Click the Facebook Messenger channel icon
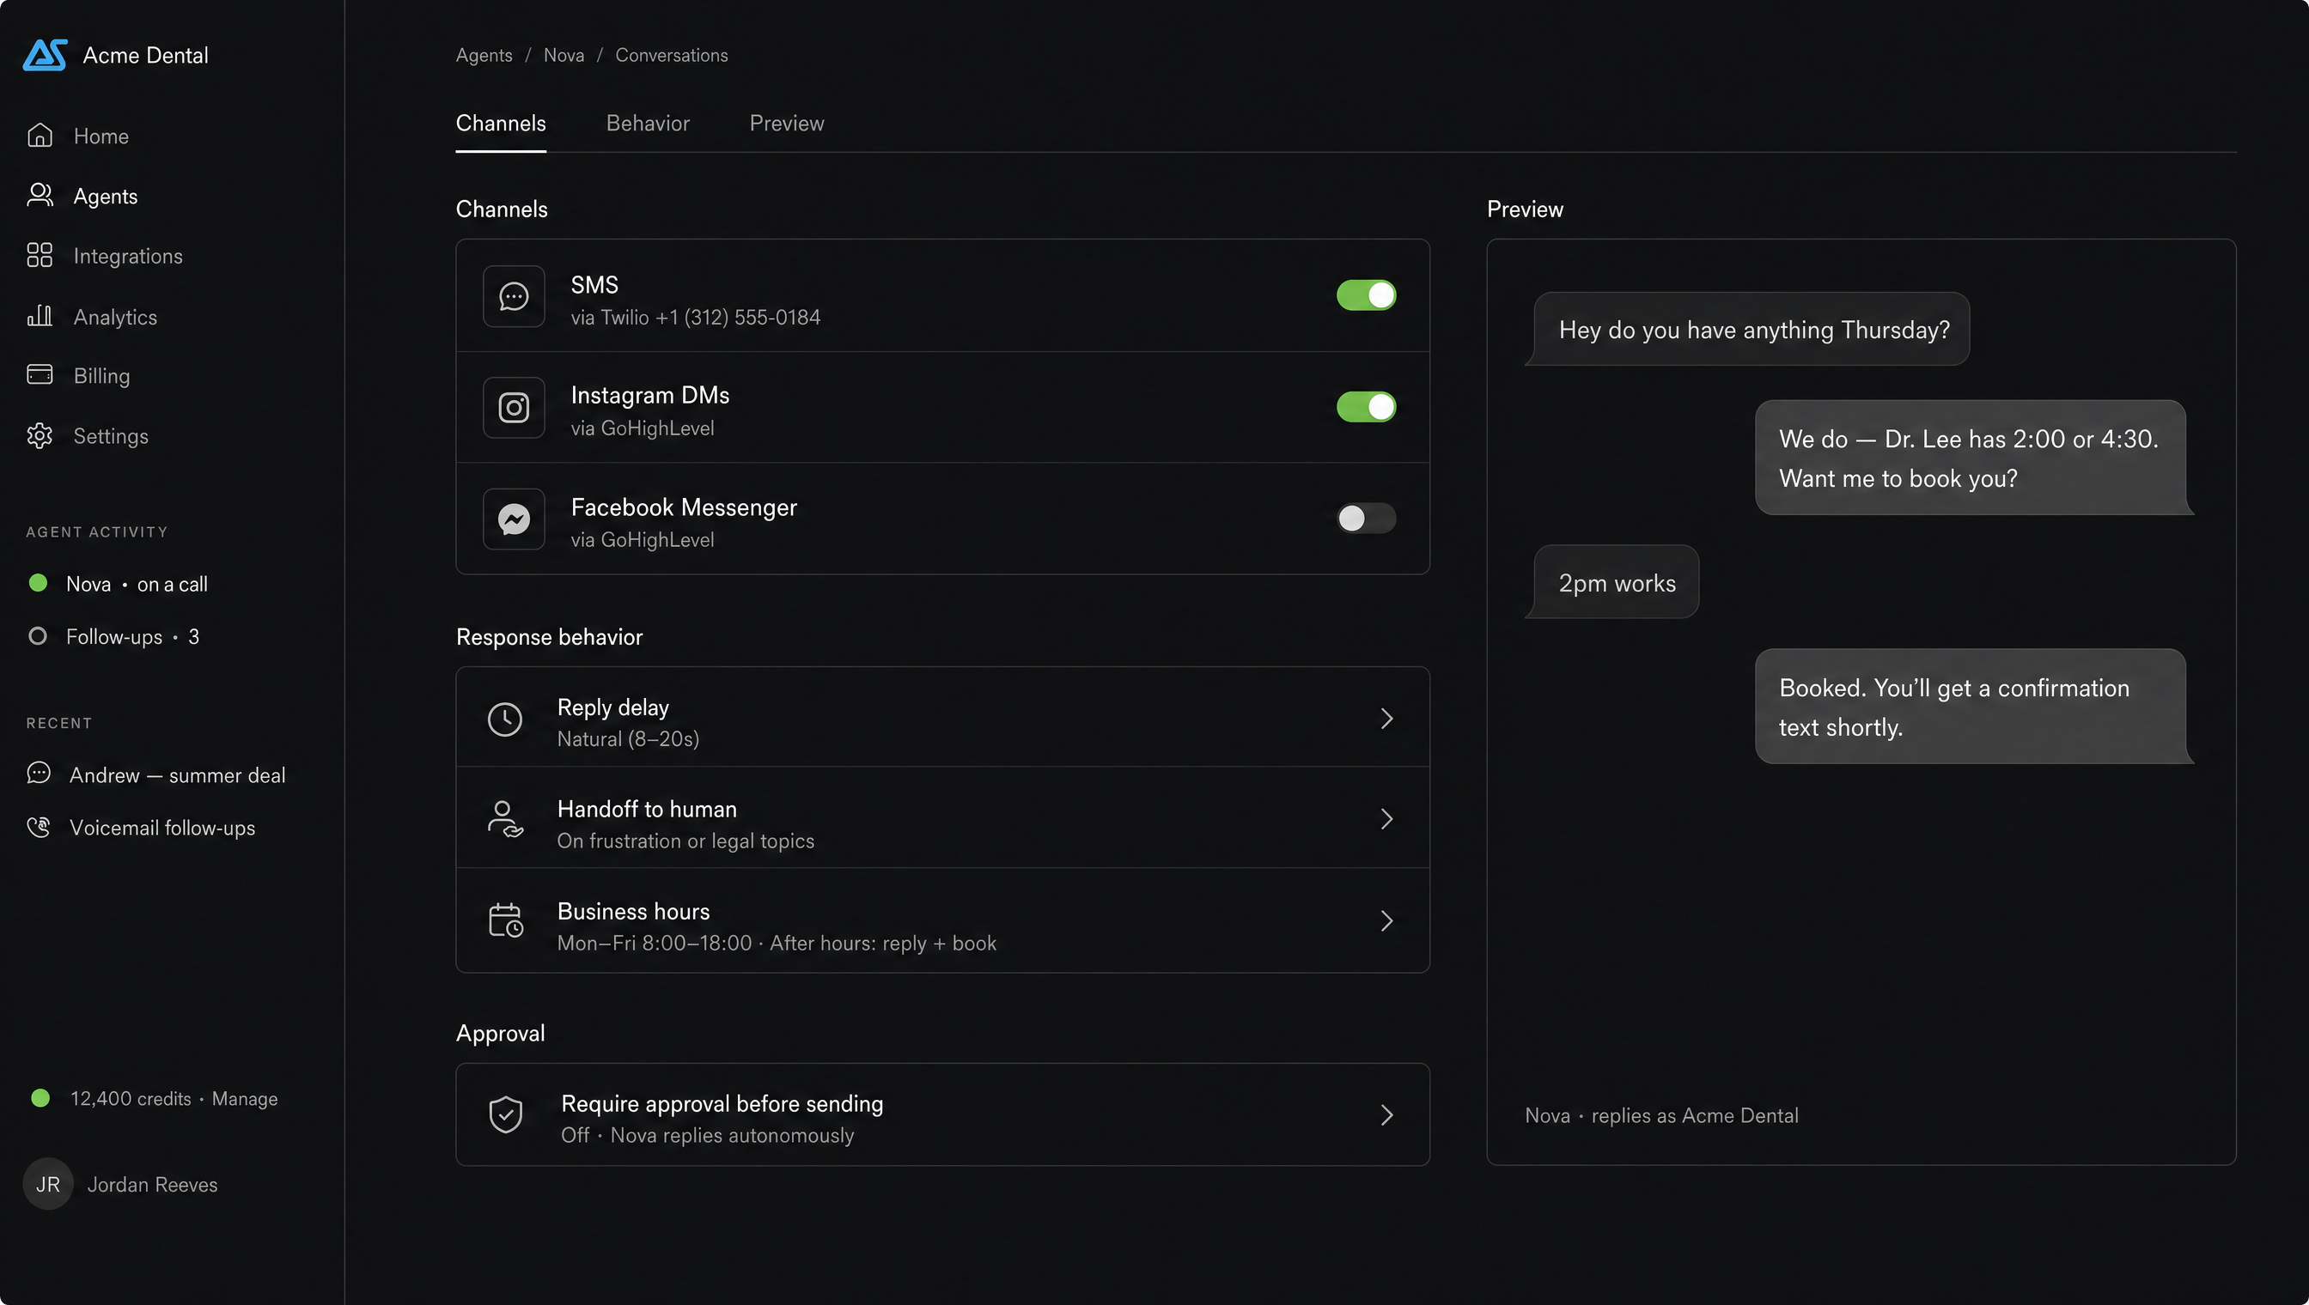Image resolution: width=2309 pixels, height=1305 pixels. tap(514, 518)
